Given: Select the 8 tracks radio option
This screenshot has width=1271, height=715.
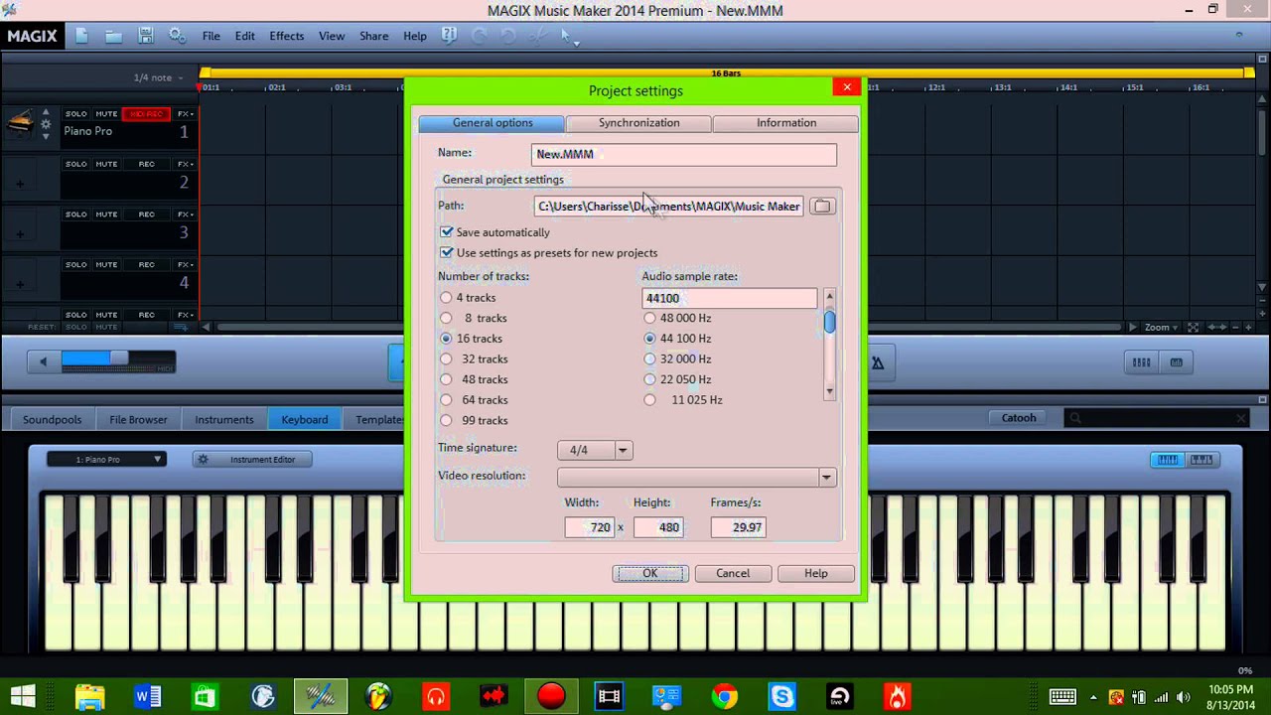Looking at the screenshot, I should click(446, 319).
